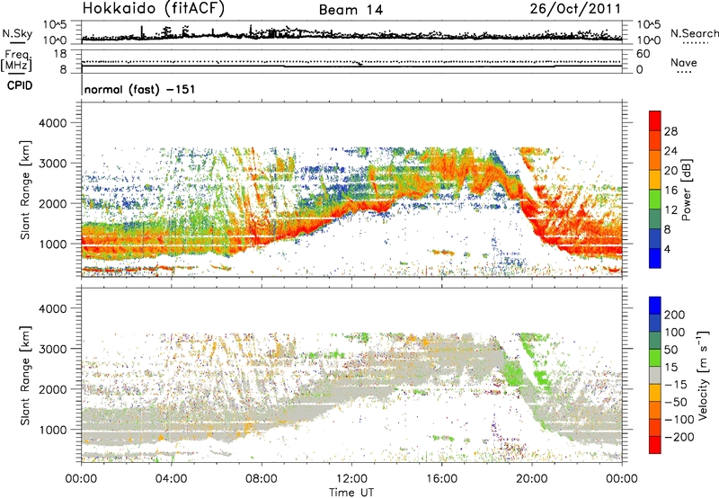Click the 'normal (fast) -151' text
Screen dimensions: 719x498
coord(139,89)
